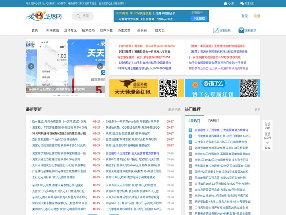This screenshot has width=286, height=215.
Task: Switch to the 3天热门 tab
Action: 194,121
